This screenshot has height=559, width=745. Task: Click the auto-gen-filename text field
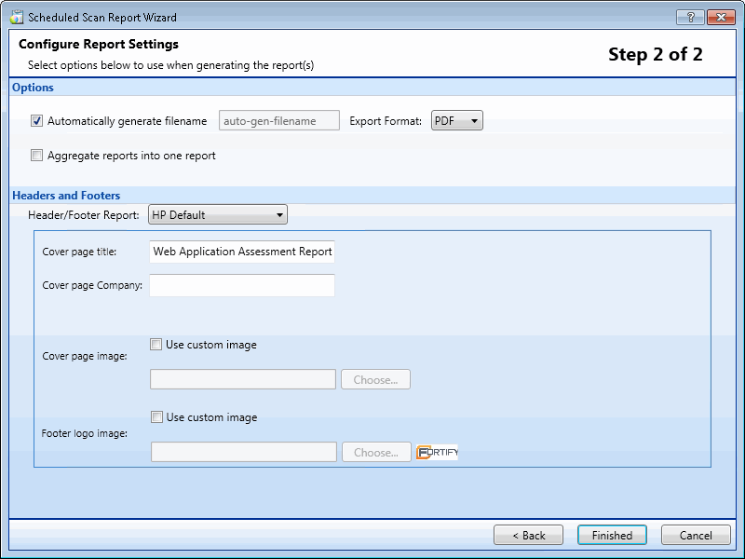click(278, 119)
